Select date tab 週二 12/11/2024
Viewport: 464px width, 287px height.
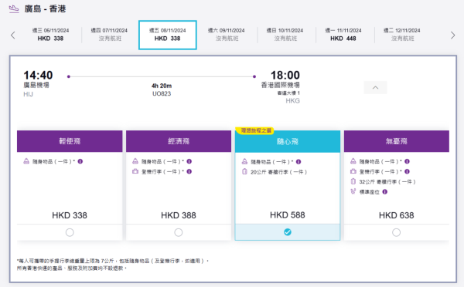pyautogui.click(x=402, y=35)
